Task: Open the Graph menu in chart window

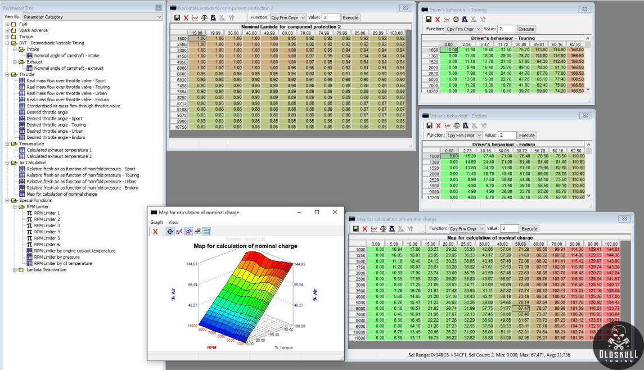Action: pyautogui.click(x=156, y=223)
